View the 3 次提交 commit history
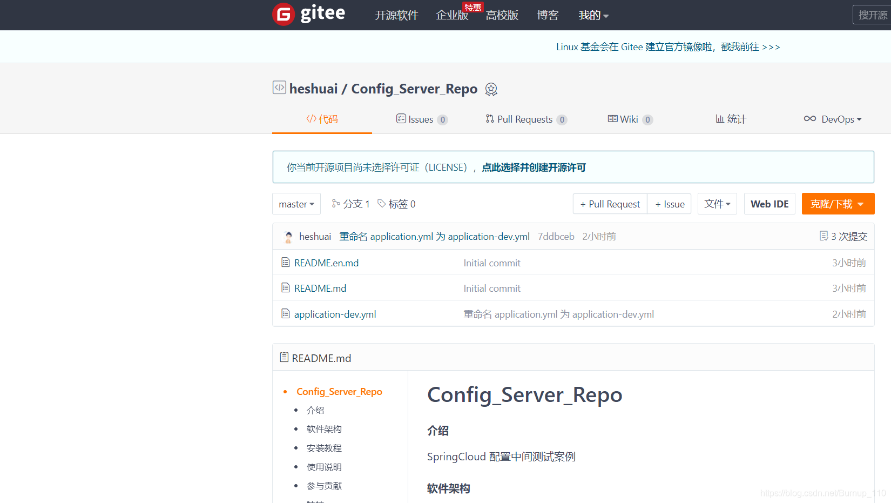The image size is (891, 503). click(x=843, y=236)
